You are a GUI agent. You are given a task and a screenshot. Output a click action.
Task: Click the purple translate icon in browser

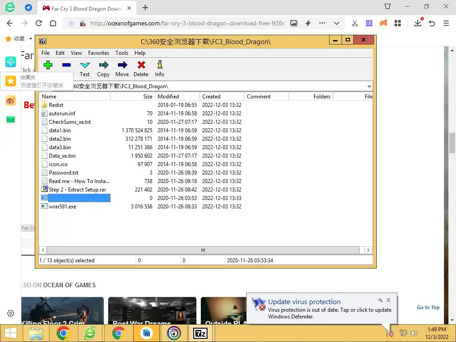[369, 23]
